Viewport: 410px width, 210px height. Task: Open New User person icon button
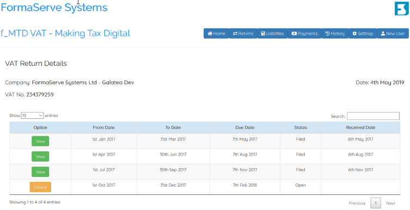point(393,33)
